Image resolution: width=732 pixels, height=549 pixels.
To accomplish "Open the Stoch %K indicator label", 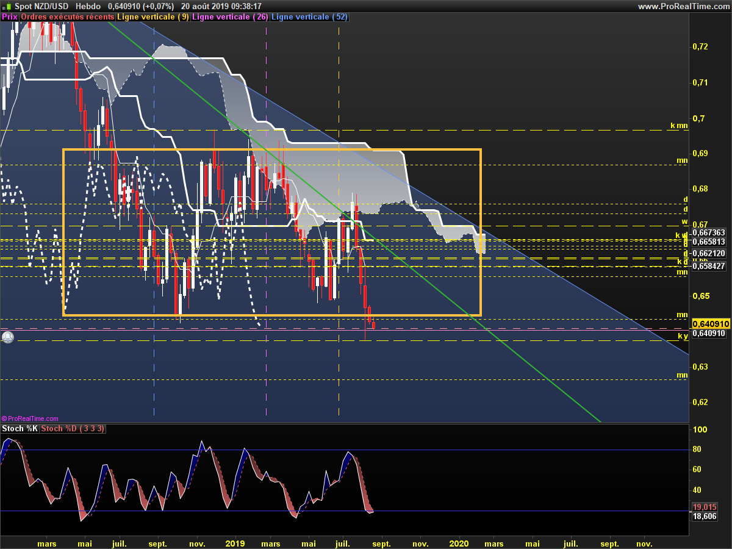I will point(20,429).
